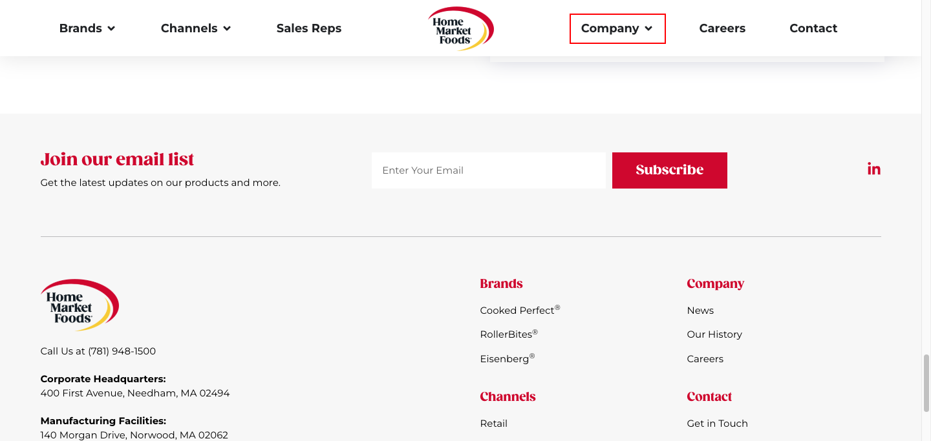Open the Channels dropdown in navigation
The height and width of the screenshot is (441, 931).
pyautogui.click(x=195, y=28)
